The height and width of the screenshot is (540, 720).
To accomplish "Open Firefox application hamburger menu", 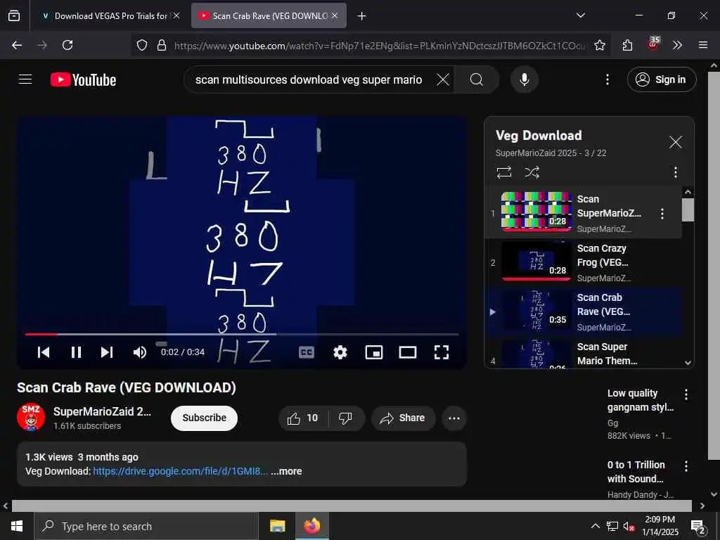I will point(702,45).
